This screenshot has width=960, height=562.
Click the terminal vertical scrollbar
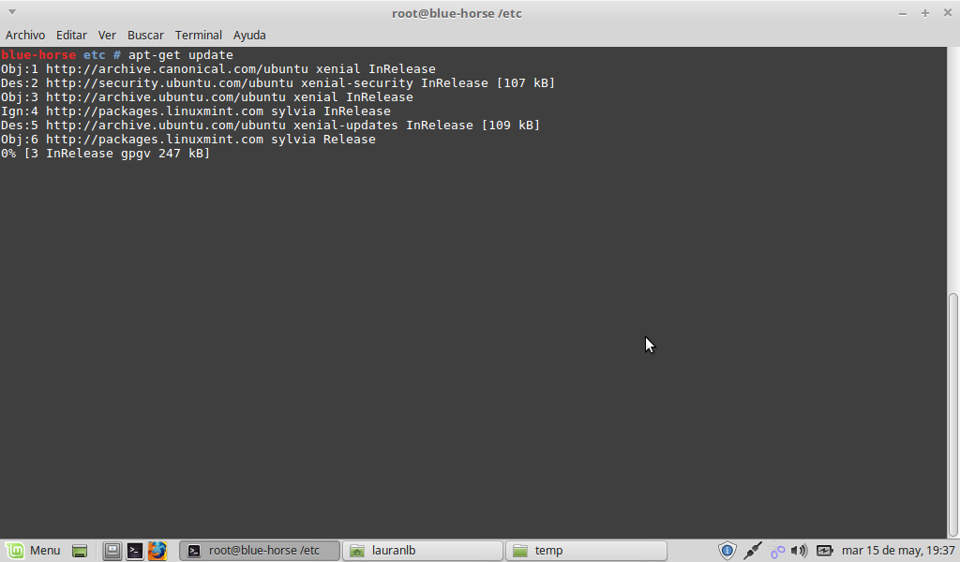(953, 412)
